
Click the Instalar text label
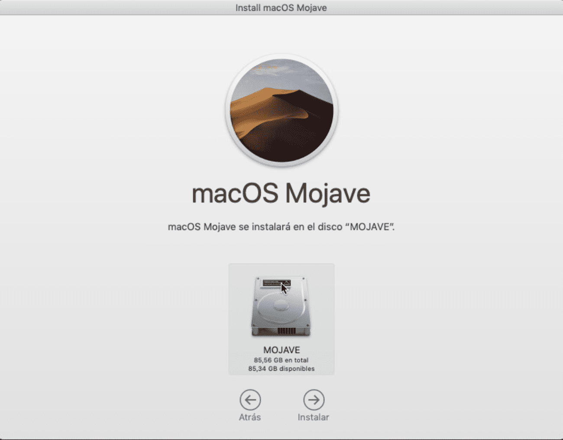tap(314, 417)
